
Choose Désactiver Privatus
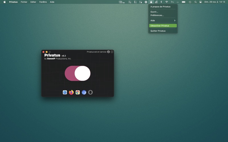pyautogui.click(x=163, y=26)
